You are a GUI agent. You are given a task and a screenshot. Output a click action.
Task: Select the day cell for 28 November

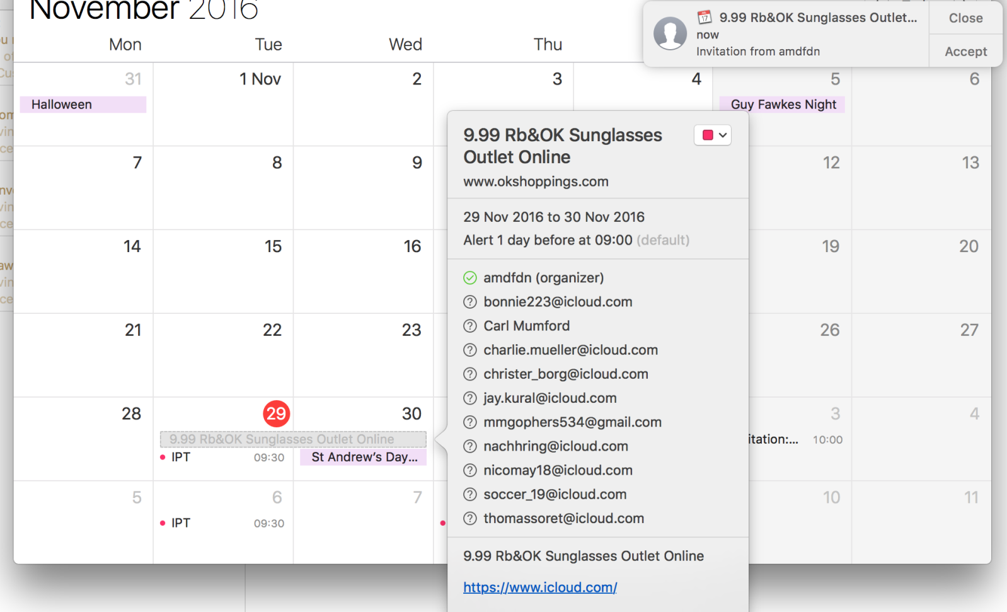click(83, 439)
